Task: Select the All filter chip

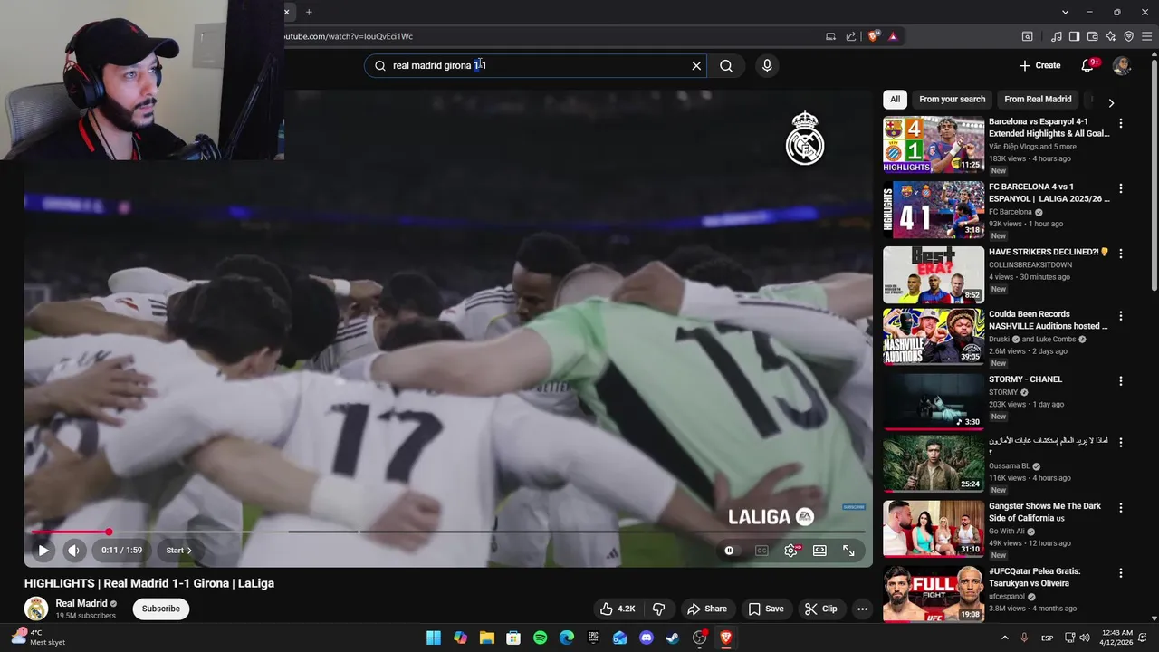Action: click(895, 100)
